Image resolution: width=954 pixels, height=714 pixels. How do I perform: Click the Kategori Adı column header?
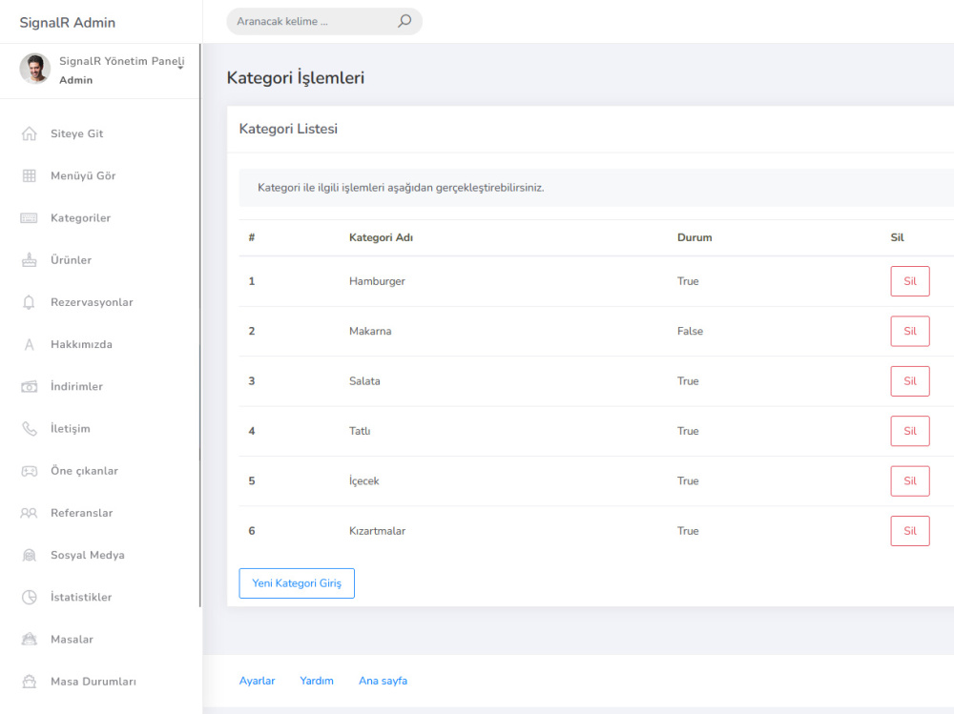coord(381,237)
